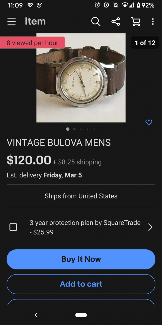Enable the 3-year SquareTrade protection plan
Screen dimensions: 162x325
click(x=13, y=227)
